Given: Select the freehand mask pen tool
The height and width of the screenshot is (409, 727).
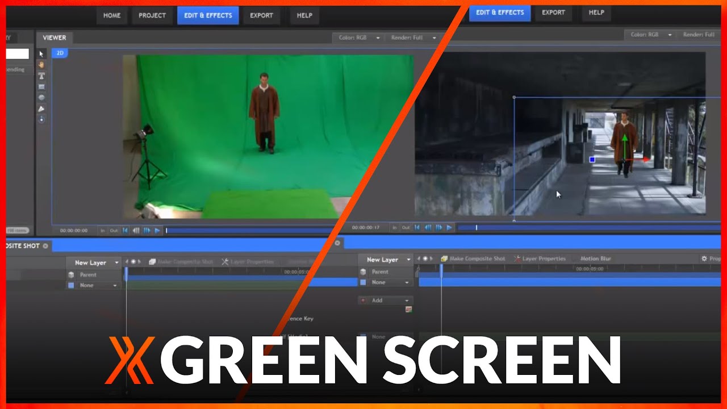Looking at the screenshot, I should pos(41,108).
